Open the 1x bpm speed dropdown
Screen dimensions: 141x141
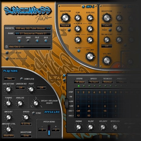click(94, 82)
